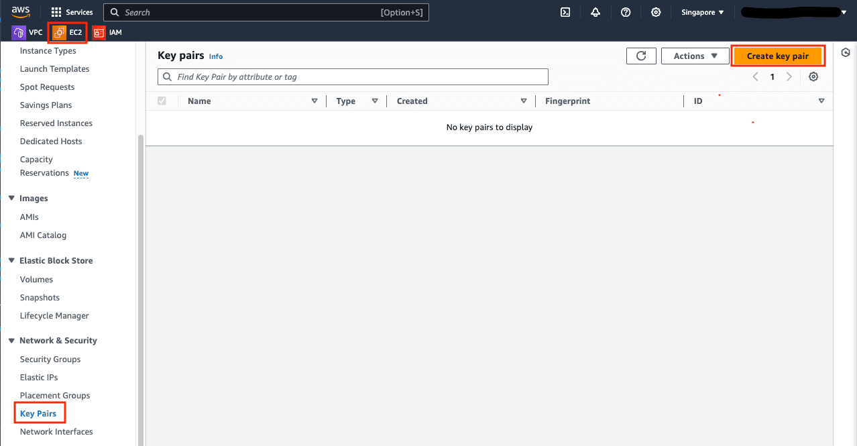The width and height of the screenshot is (857, 446).
Task: Open Volumes in sidebar
Action: (37, 280)
